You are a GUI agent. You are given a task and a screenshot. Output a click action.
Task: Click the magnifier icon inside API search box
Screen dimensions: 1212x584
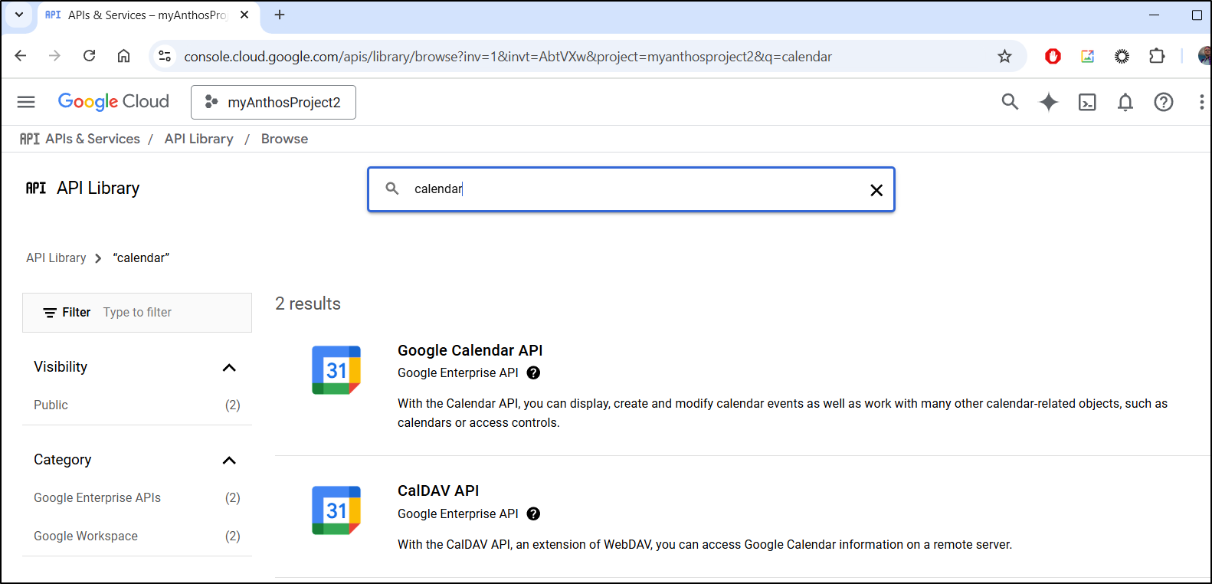point(392,189)
